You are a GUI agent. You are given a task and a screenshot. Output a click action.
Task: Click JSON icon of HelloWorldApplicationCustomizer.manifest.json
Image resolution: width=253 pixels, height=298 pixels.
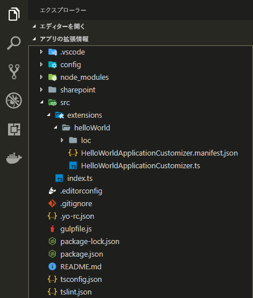pos(73,153)
